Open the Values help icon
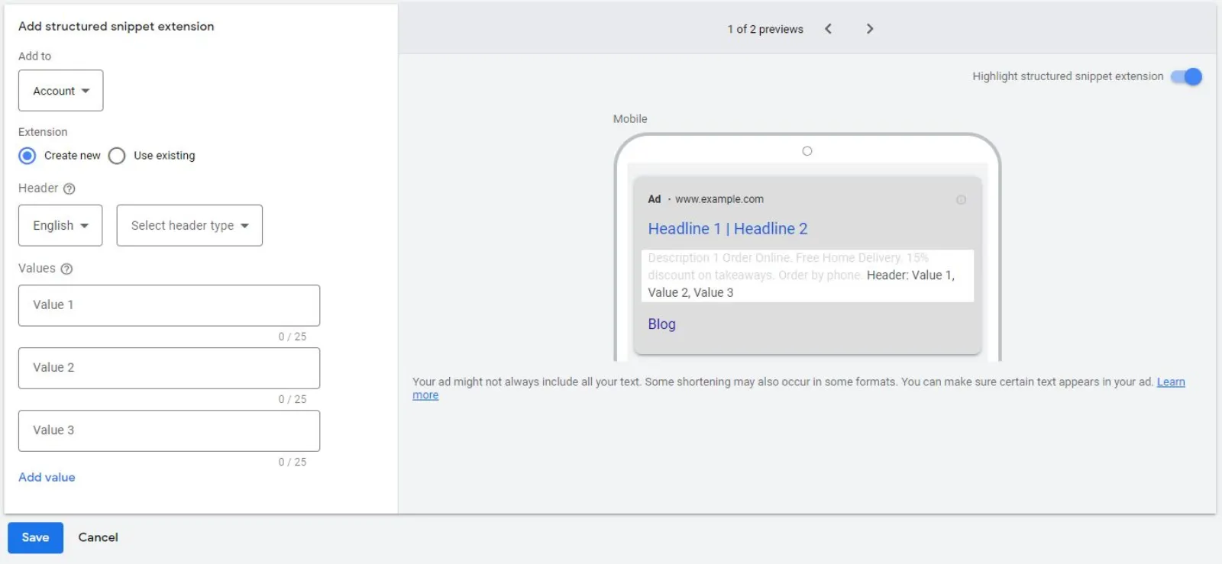The image size is (1222, 564). (x=66, y=269)
